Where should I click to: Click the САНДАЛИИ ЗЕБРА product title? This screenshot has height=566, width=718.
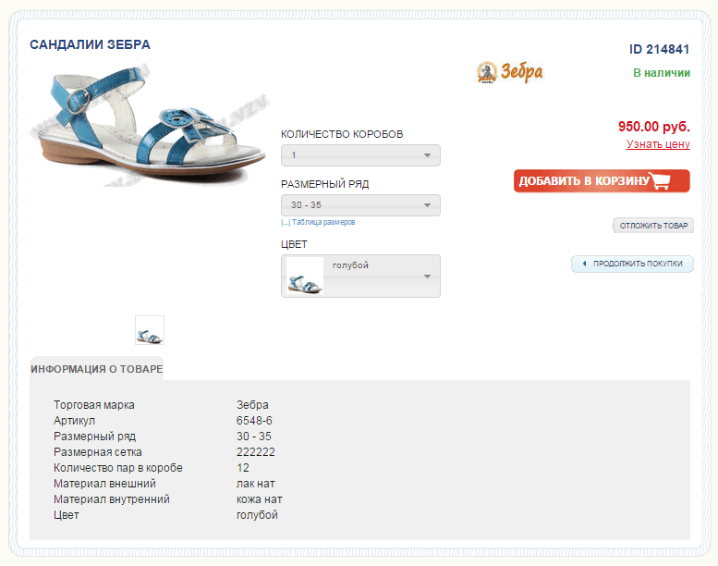click(x=90, y=44)
